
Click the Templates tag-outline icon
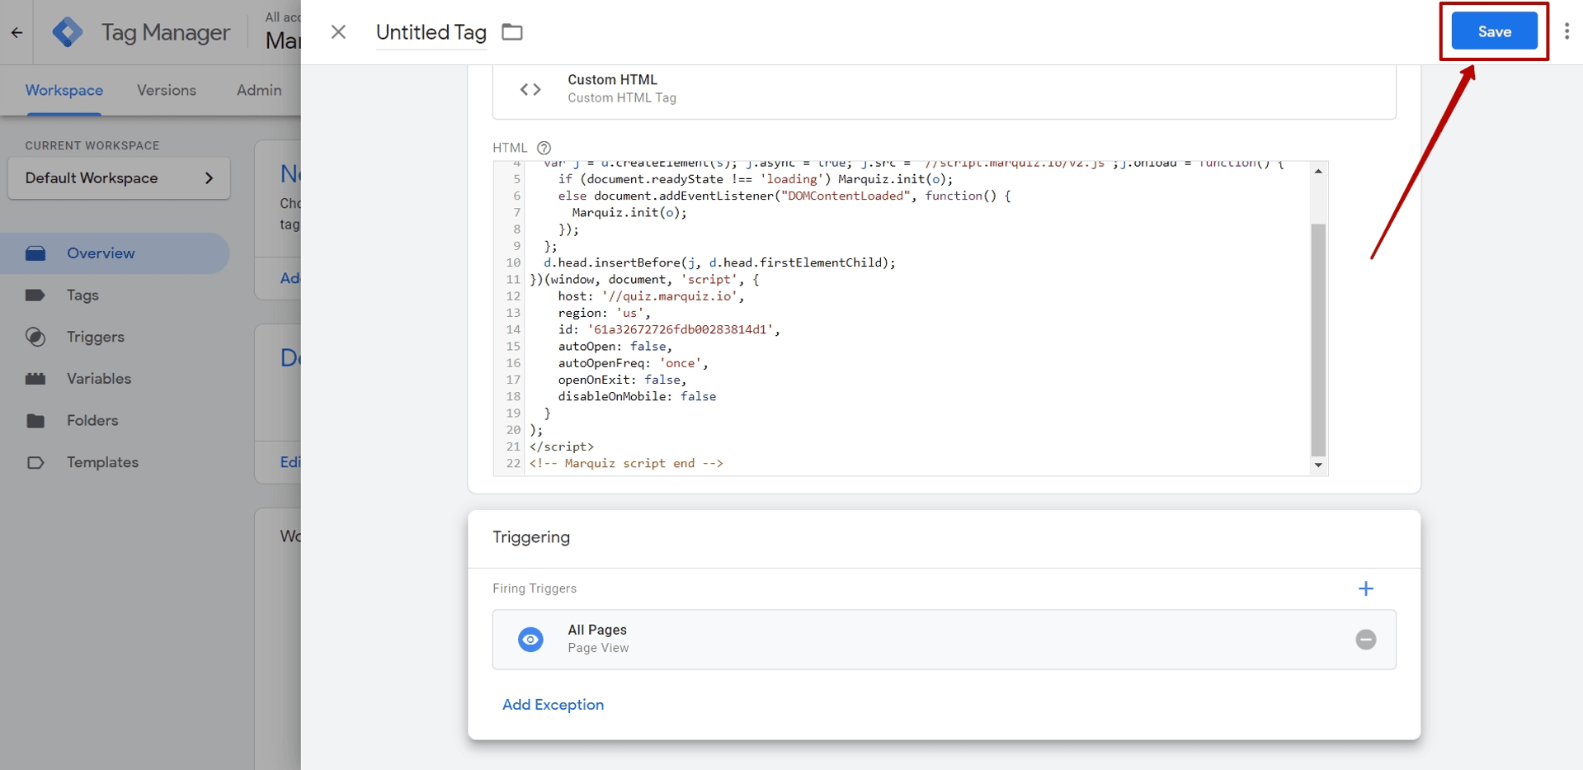pyautogui.click(x=35, y=462)
